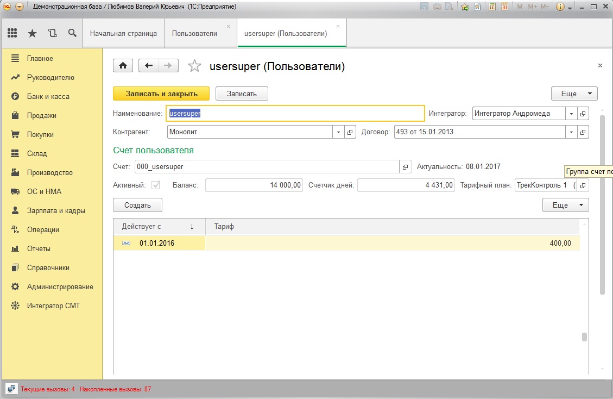The image size is (613, 399).
Task: Click the Записать button
Action: [x=242, y=93]
